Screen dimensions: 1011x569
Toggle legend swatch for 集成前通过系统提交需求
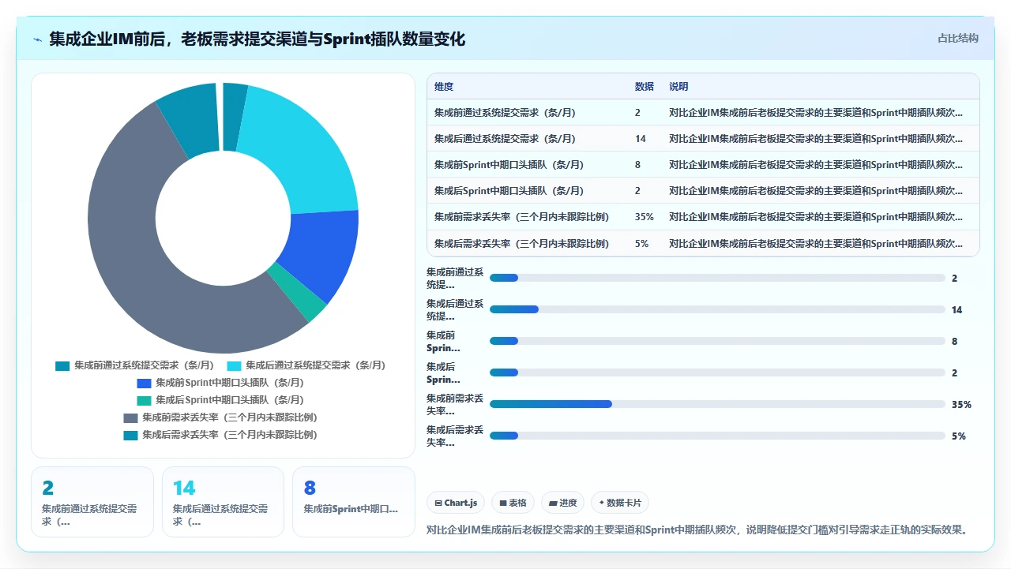coord(62,366)
